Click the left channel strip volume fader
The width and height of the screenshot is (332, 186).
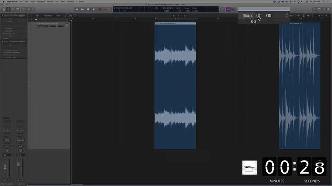[x=5, y=167]
